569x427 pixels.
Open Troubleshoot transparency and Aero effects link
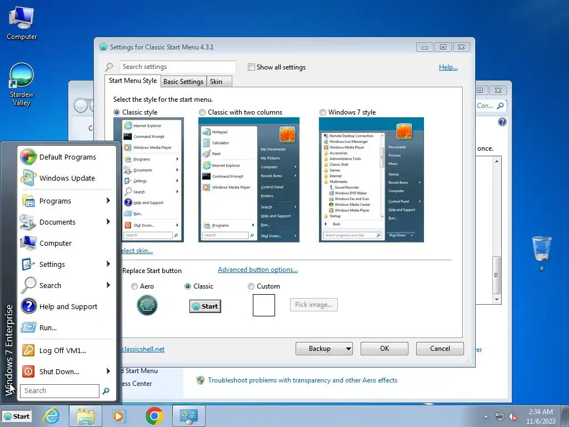point(302,380)
